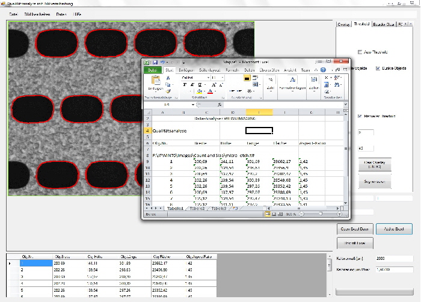Decrease font size with the small A icon
The height and width of the screenshot is (302, 421).
(221, 85)
